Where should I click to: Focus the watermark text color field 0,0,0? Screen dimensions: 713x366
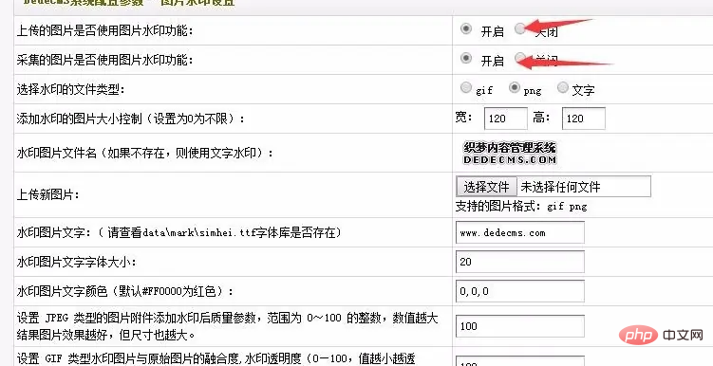click(x=520, y=291)
